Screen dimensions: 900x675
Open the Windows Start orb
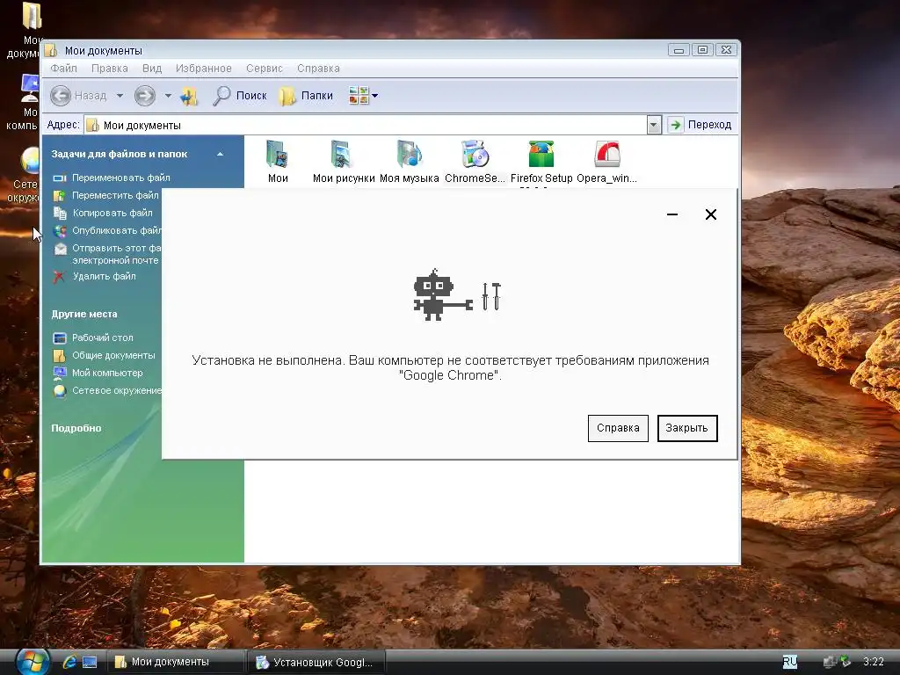[x=33, y=661]
